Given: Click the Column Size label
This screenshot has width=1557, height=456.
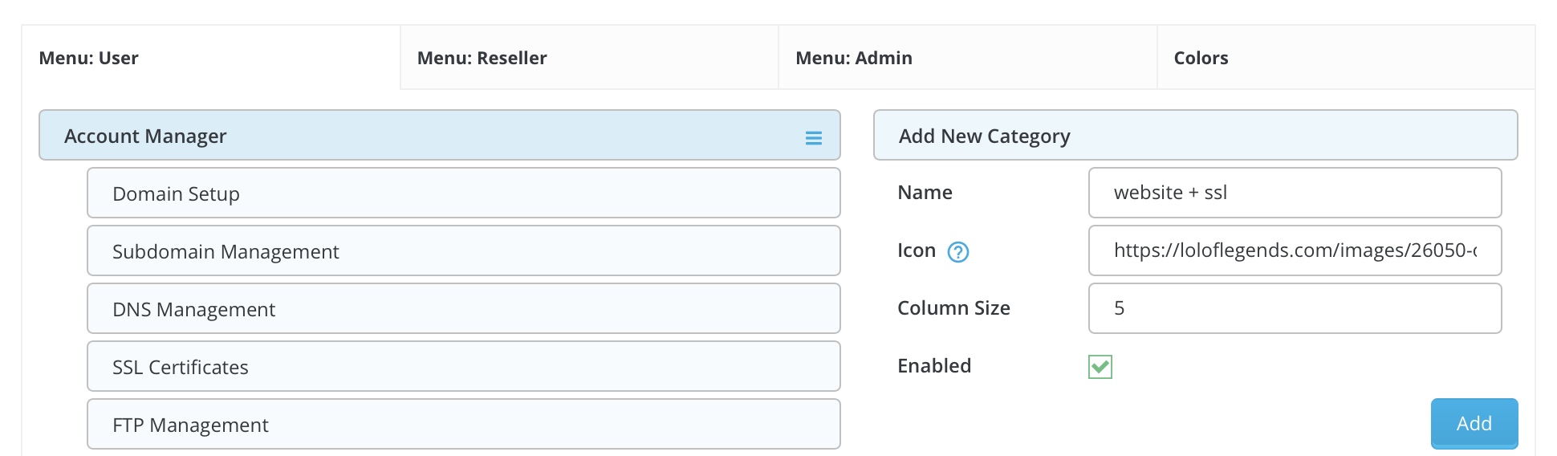Looking at the screenshot, I should (953, 308).
